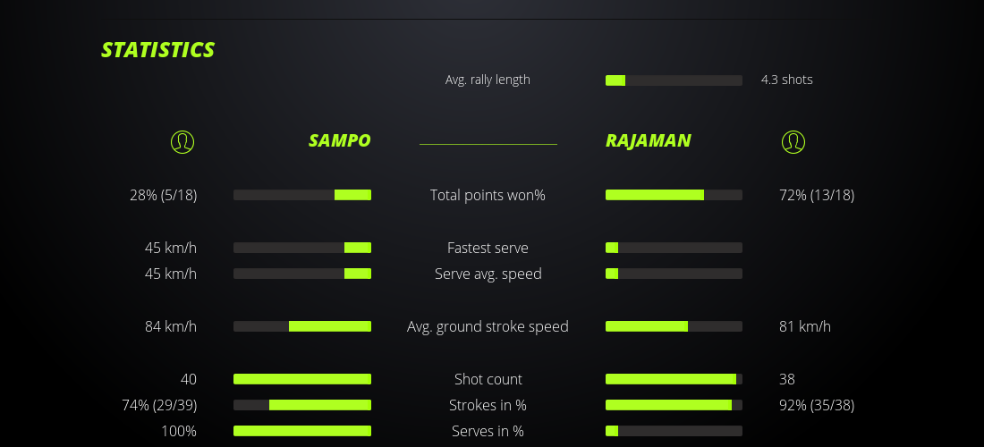Image resolution: width=984 pixels, height=447 pixels.
Task: Click the RAJAMAN player name
Action: [x=648, y=140]
